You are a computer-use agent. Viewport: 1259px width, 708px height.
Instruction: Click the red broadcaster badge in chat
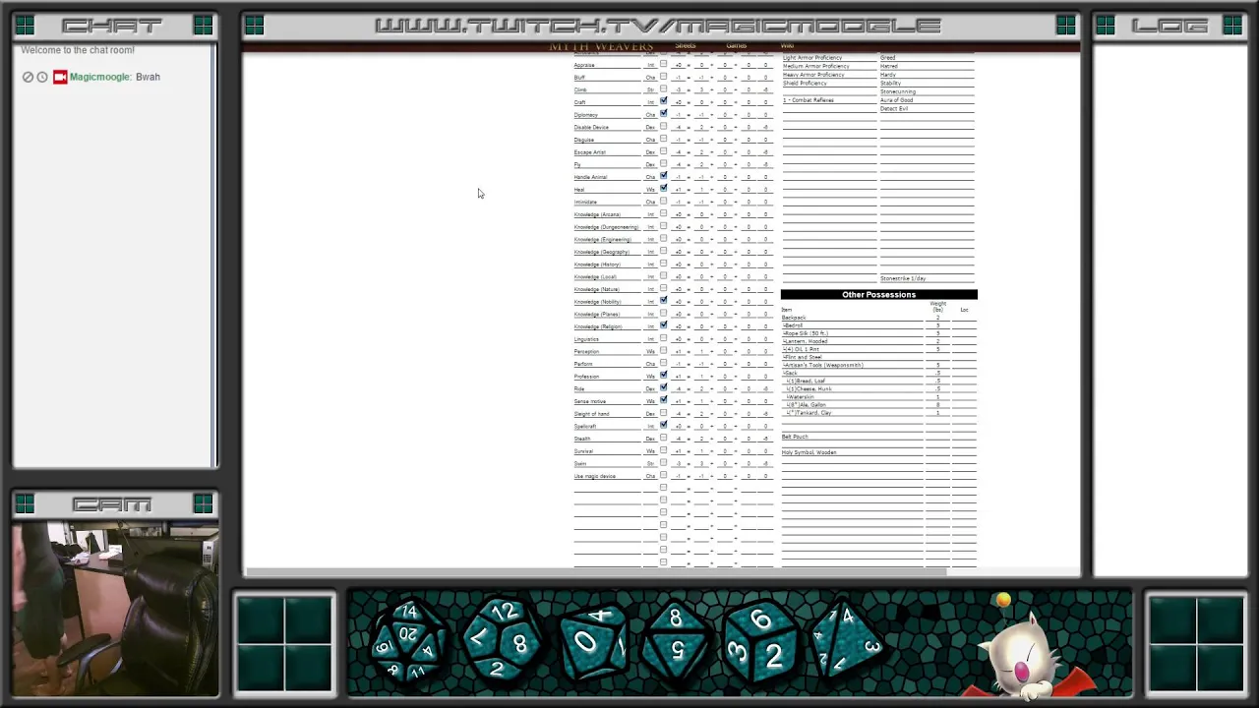tap(60, 77)
